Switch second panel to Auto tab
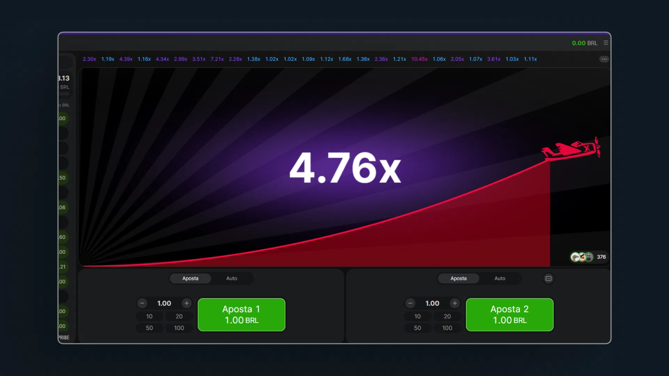The width and height of the screenshot is (669, 376). 500,279
